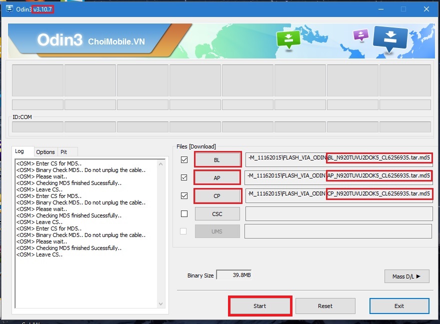This screenshot has height=324, width=440.
Task: Browse for an AP firmware file
Action: click(x=217, y=178)
